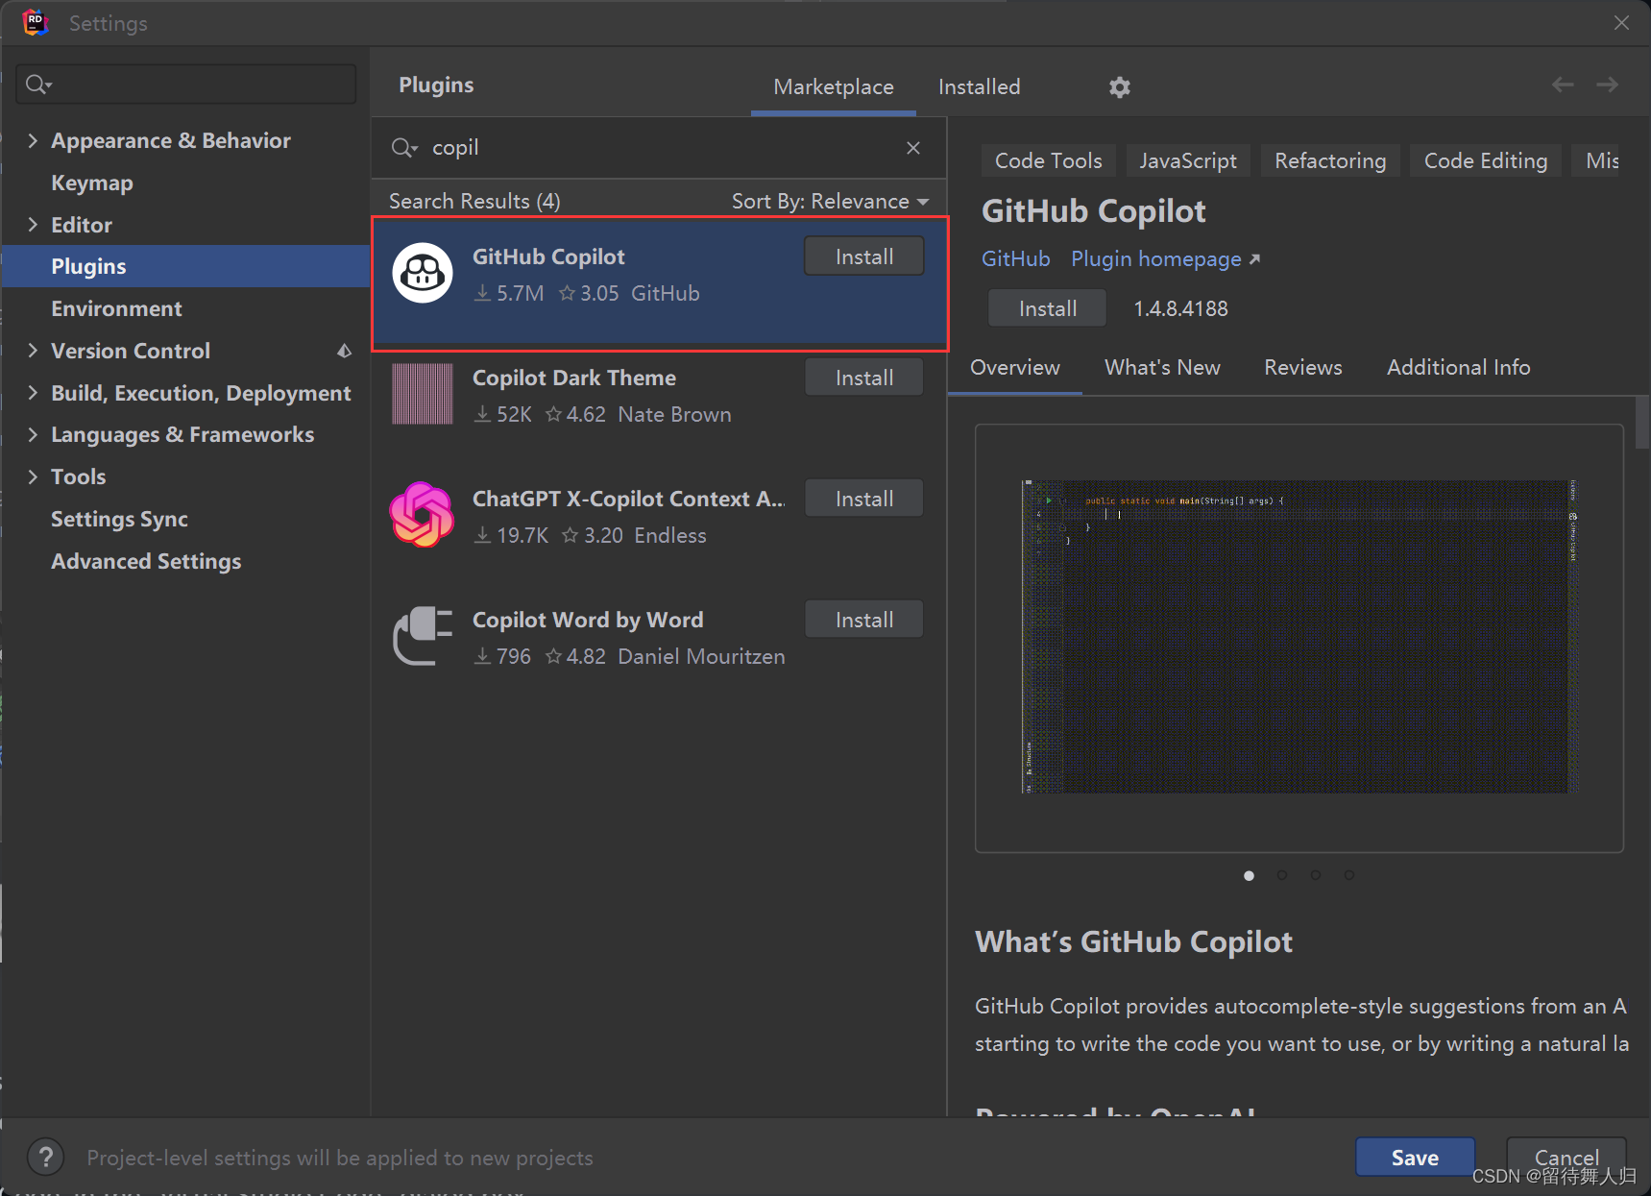Open Sort By Relevance dropdown

click(x=830, y=202)
